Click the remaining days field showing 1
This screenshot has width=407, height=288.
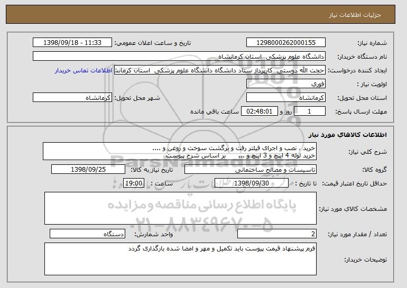[x=309, y=112]
